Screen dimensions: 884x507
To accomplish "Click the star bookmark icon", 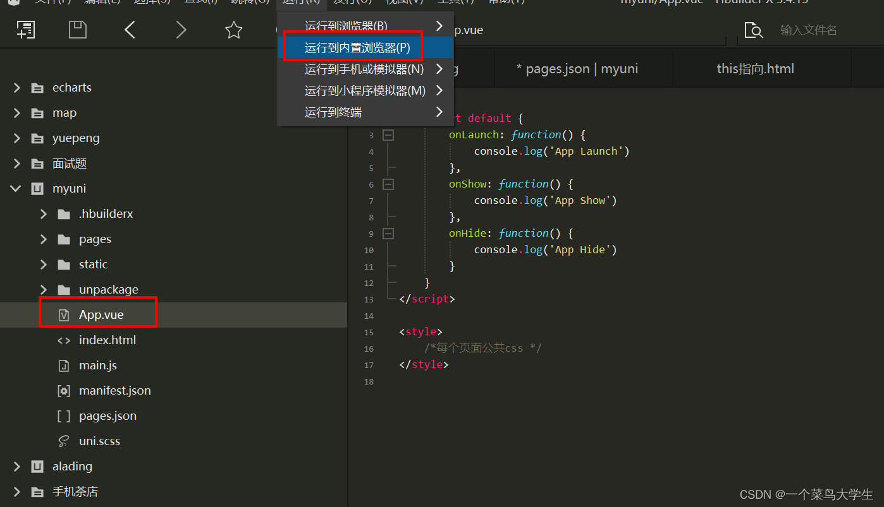I will pyautogui.click(x=234, y=30).
